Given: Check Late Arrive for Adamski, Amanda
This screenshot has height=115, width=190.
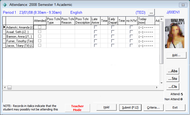Looking at the screenshot, I should point(96,27).
